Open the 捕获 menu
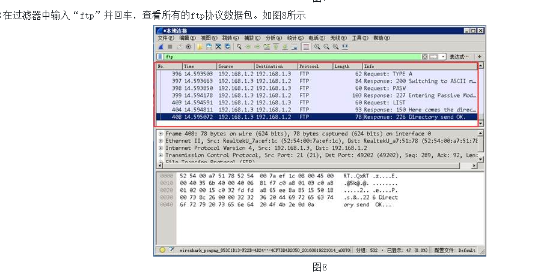The width and height of the screenshot is (544, 277). pos(252,38)
